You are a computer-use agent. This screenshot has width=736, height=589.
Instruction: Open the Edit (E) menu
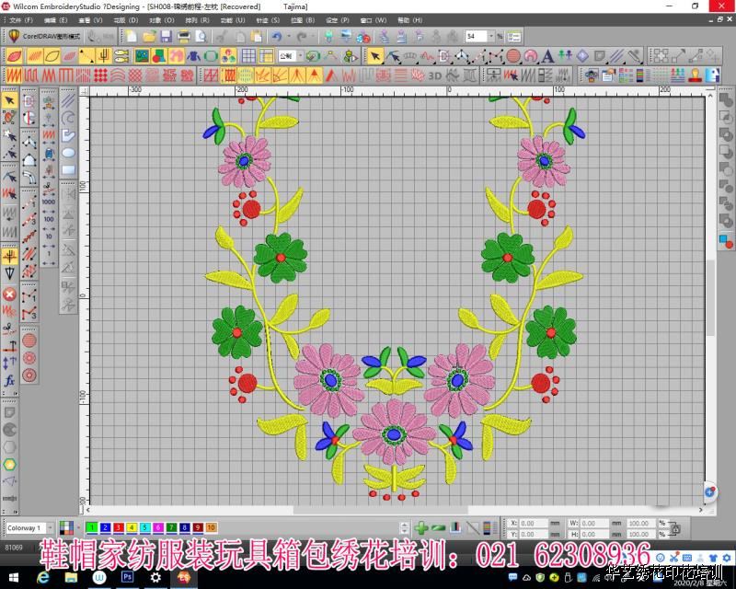[56, 20]
